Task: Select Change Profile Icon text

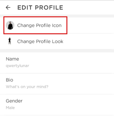Action: (x=39, y=25)
